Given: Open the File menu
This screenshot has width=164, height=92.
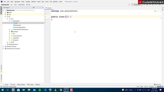Looking at the screenshot, I should [5, 2].
